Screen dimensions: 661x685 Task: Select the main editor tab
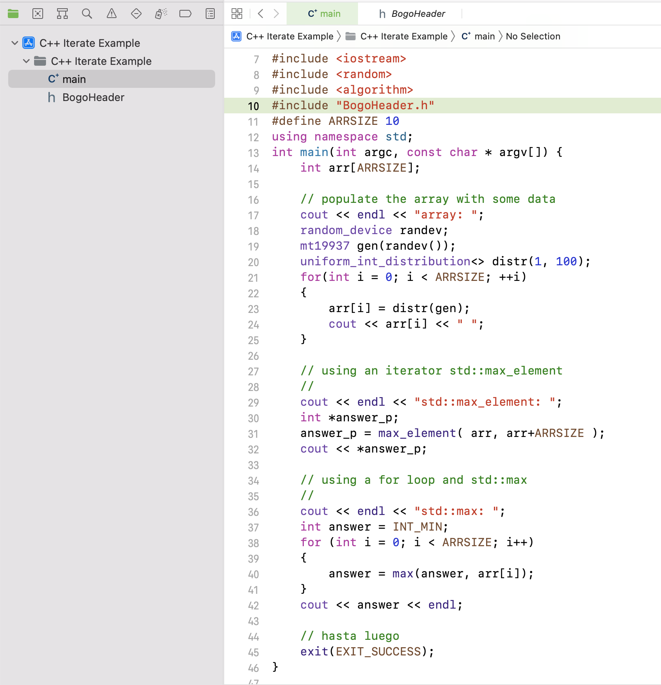click(x=324, y=14)
